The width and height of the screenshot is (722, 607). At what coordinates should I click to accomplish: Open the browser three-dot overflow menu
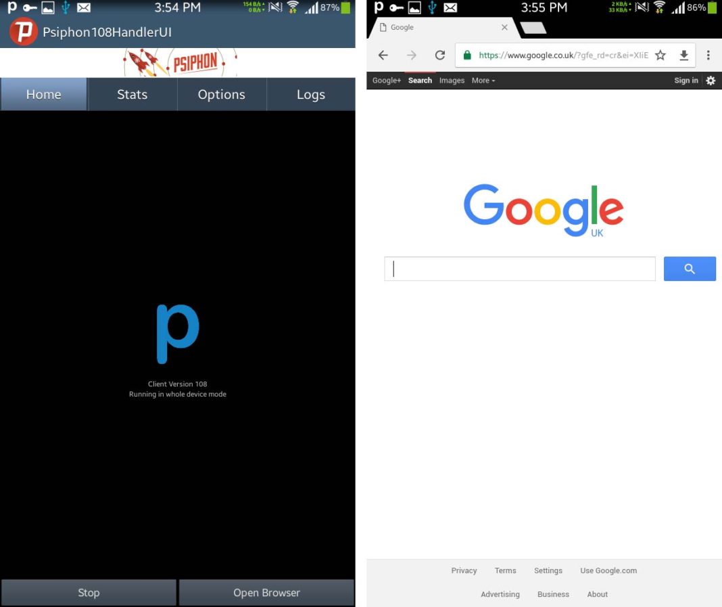point(708,55)
